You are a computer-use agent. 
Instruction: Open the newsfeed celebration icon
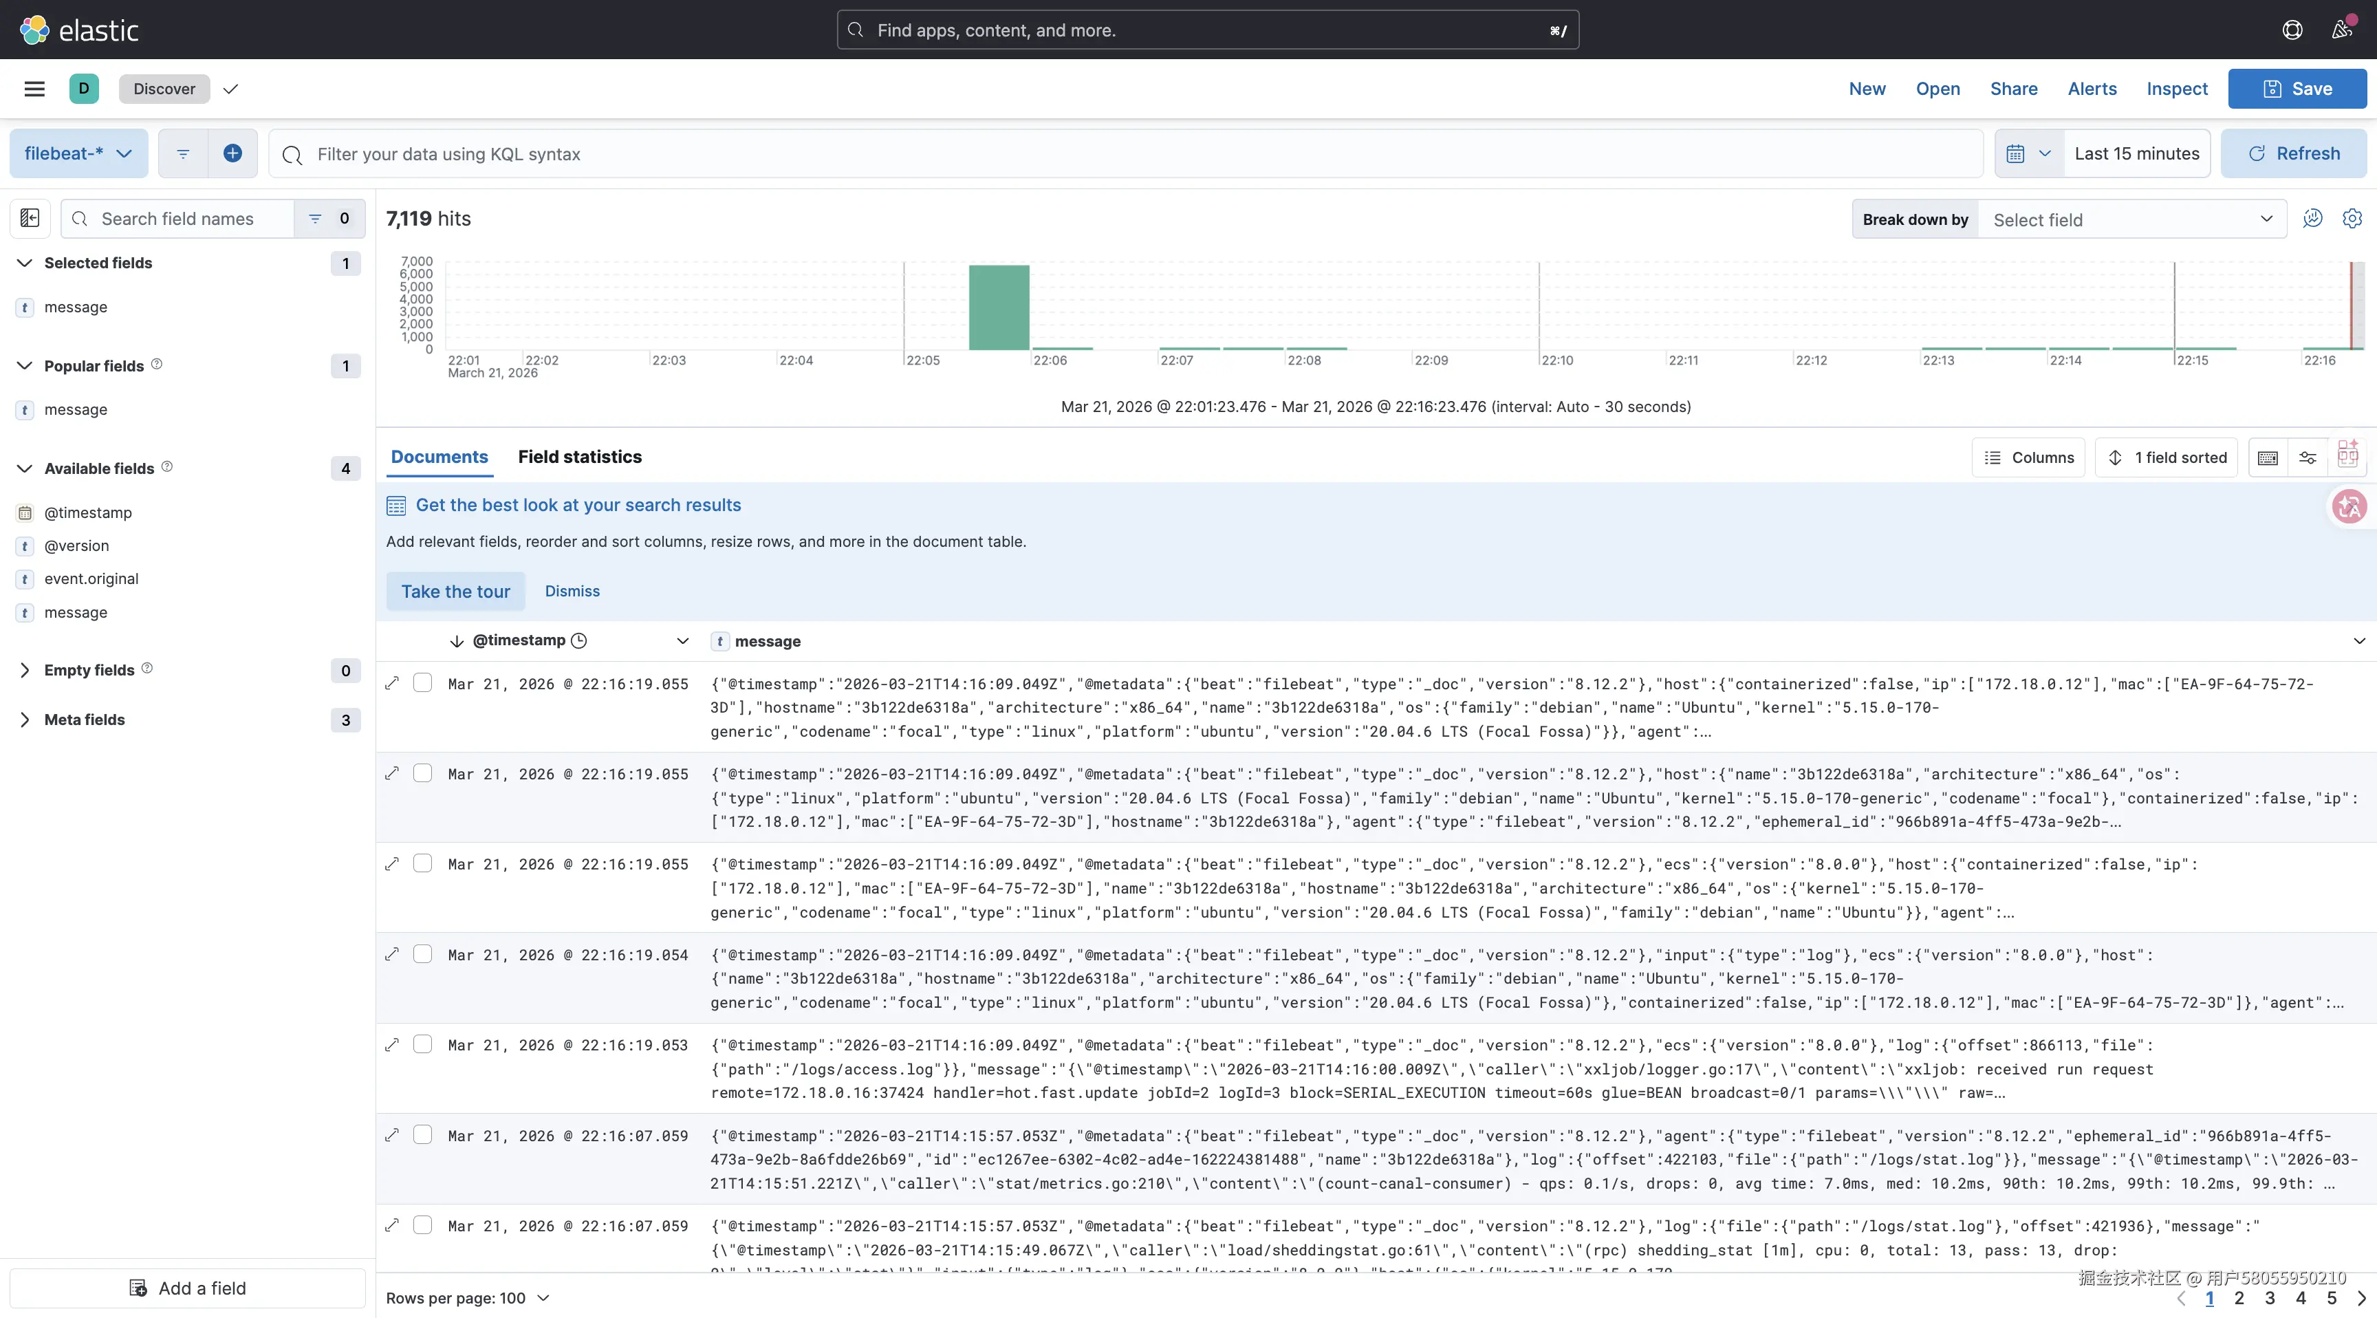point(2342,30)
